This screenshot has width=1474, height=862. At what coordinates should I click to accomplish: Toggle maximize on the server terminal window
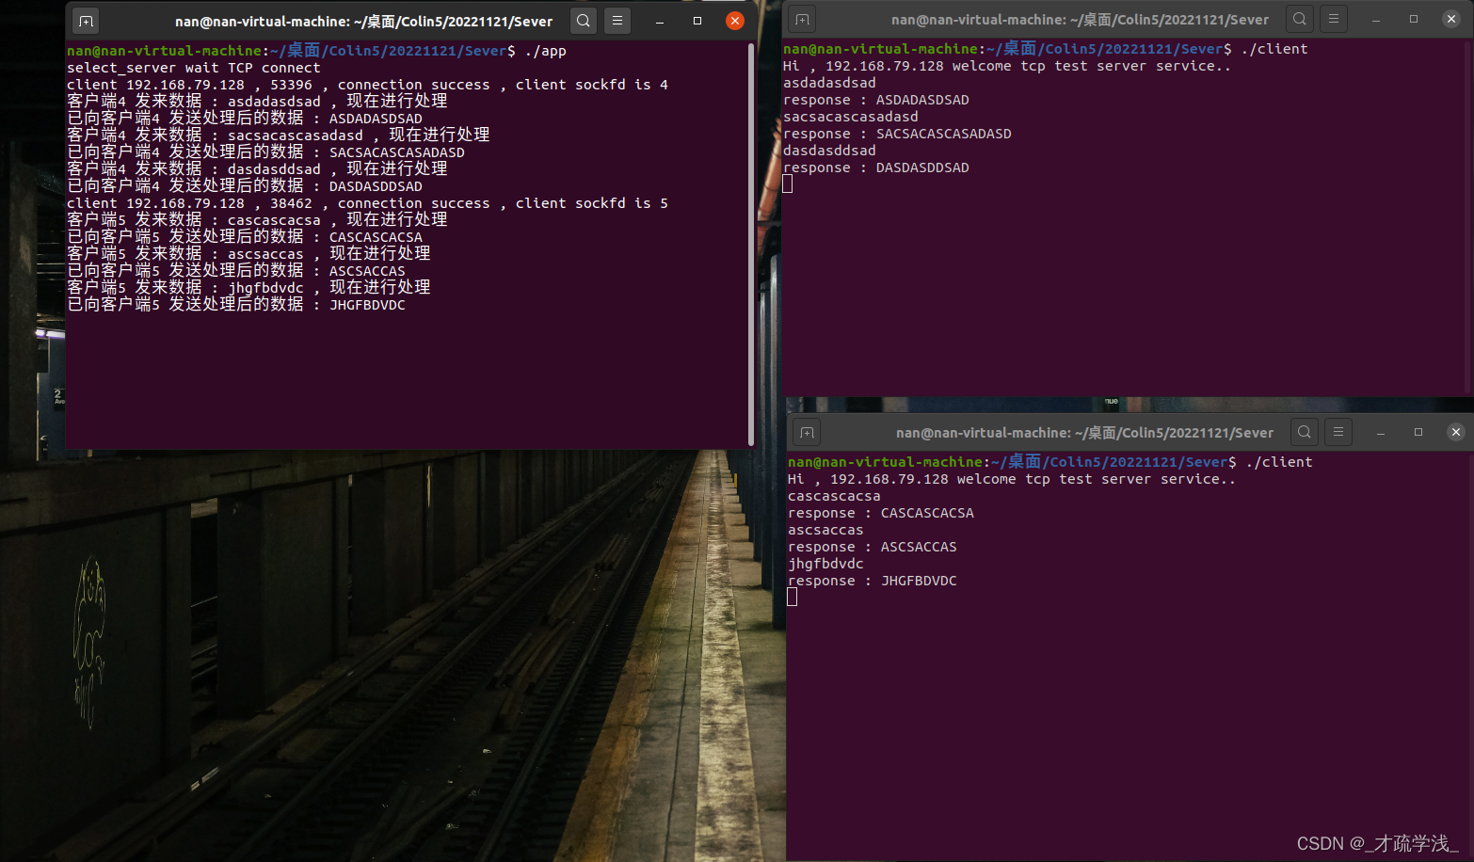pyautogui.click(x=697, y=20)
